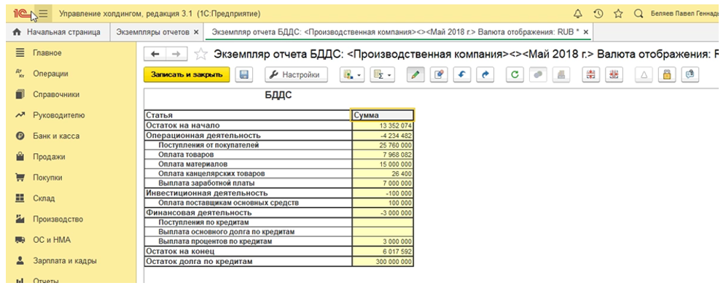Redo with blue forward arrow
Screen dimensions: 726x291
[x=485, y=74]
